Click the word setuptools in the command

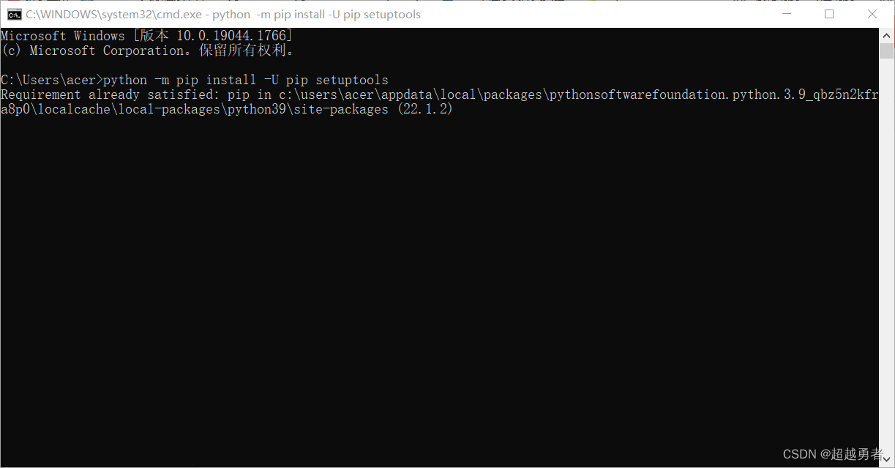tap(351, 80)
